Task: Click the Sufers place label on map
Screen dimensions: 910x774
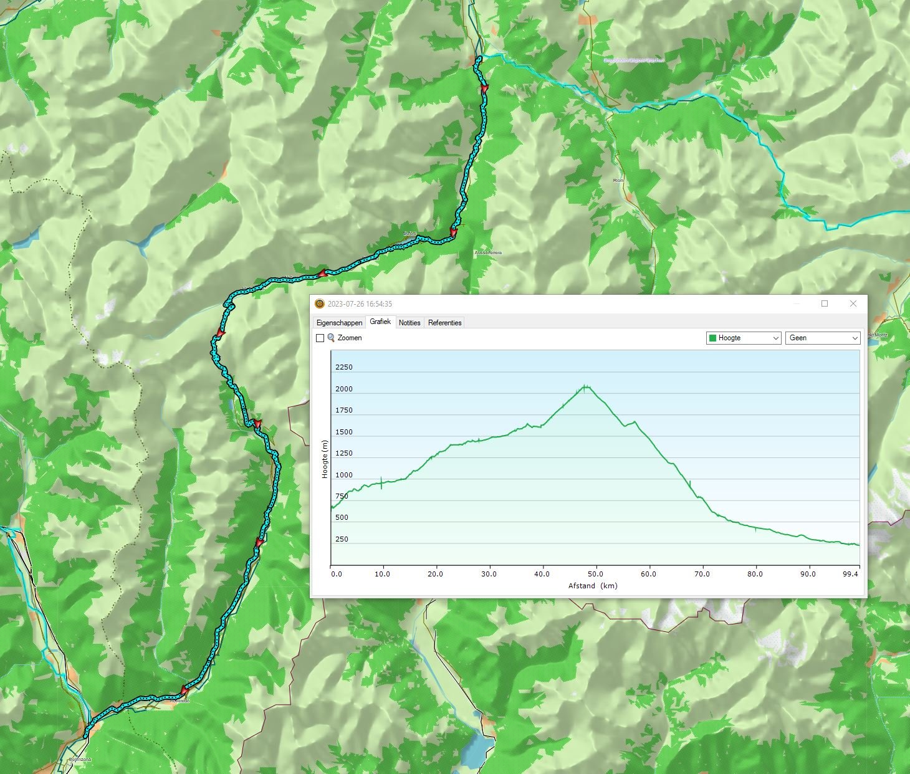Action: click(410, 234)
